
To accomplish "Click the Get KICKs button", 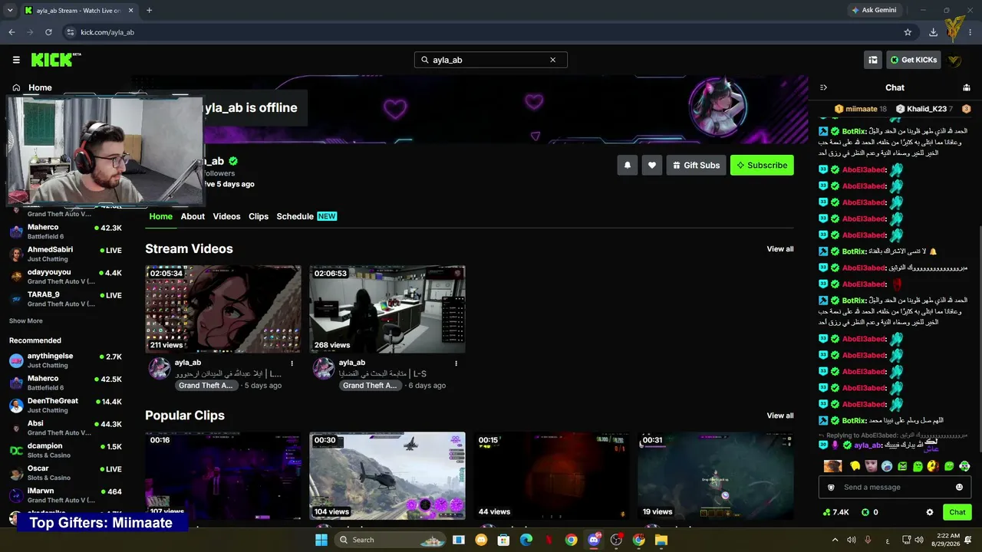I will coord(914,60).
